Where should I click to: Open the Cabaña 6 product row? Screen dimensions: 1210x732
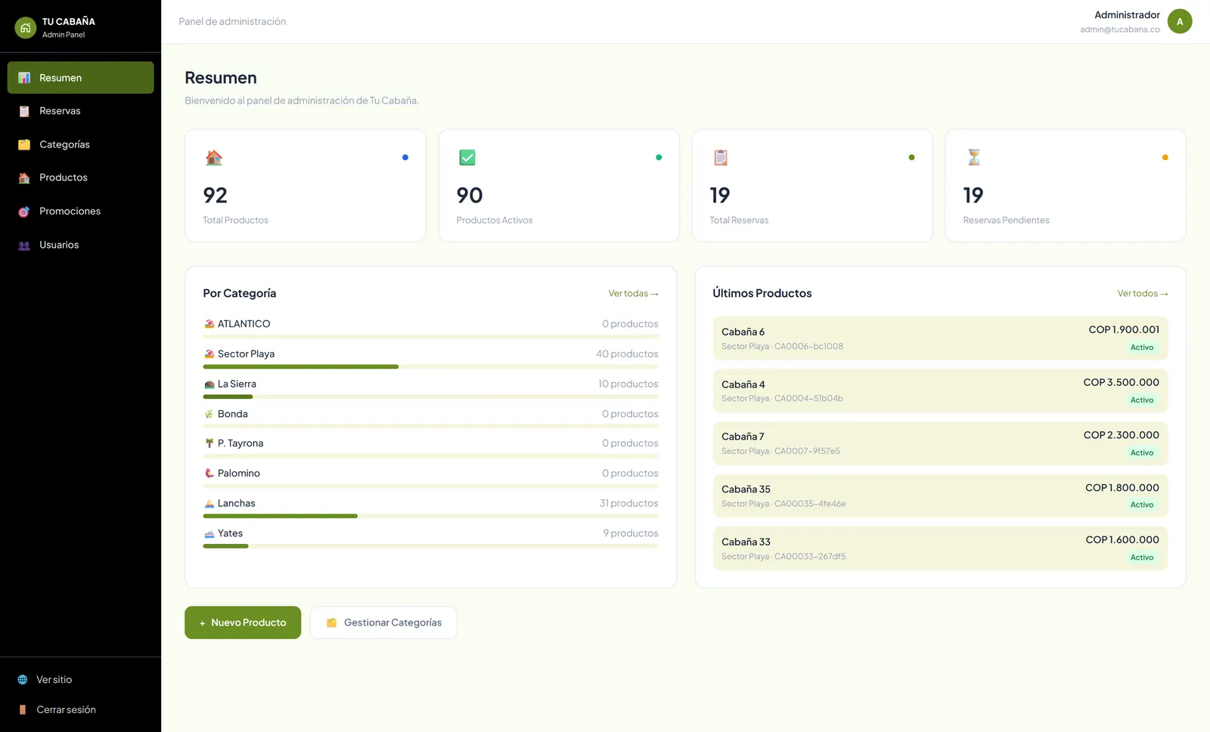coord(940,338)
